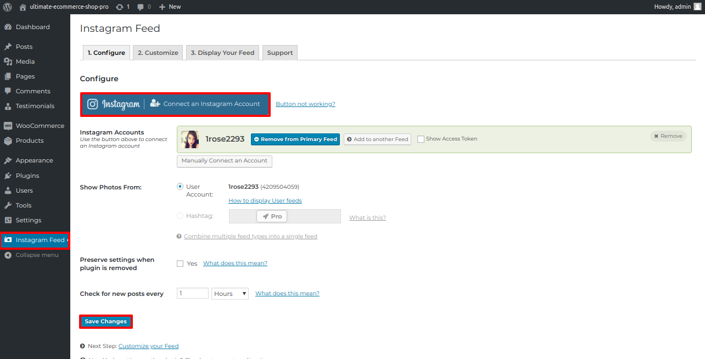
Task: Tick the Show Access Token checkbox
Action: coord(421,139)
